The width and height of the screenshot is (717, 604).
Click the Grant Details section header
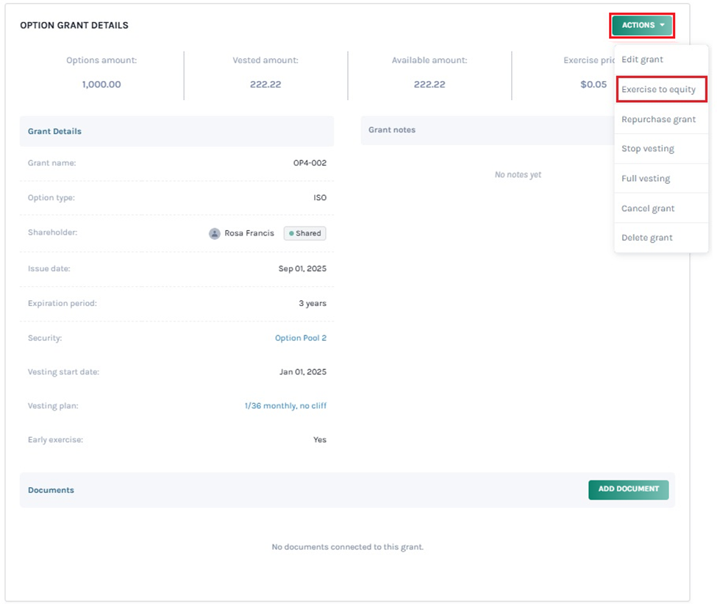pyautogui.click(x=54, y=132)
